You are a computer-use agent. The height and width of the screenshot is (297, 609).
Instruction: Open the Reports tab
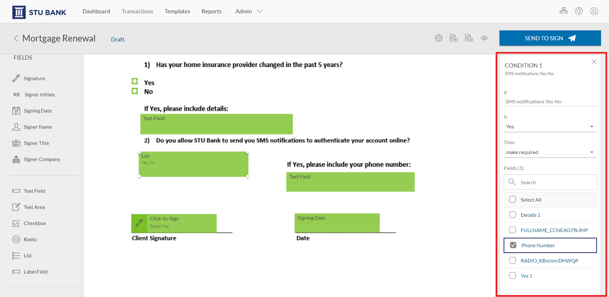pos(212,11)
